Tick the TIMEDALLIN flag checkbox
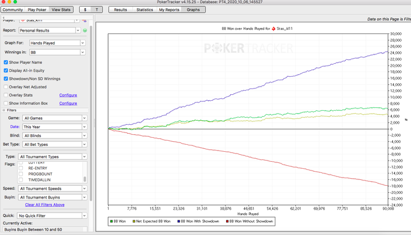 pos(21,180)
